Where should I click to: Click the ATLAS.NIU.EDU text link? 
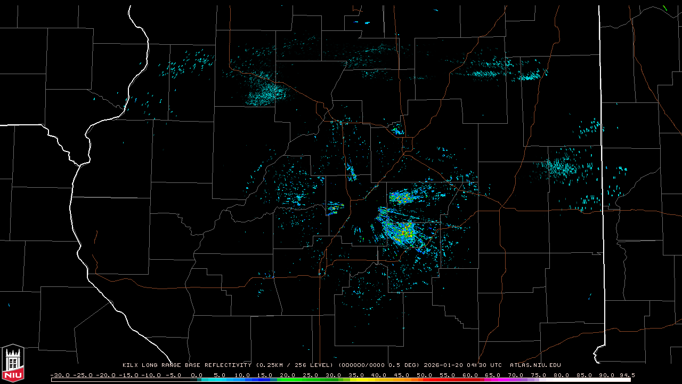pos(535,365)
